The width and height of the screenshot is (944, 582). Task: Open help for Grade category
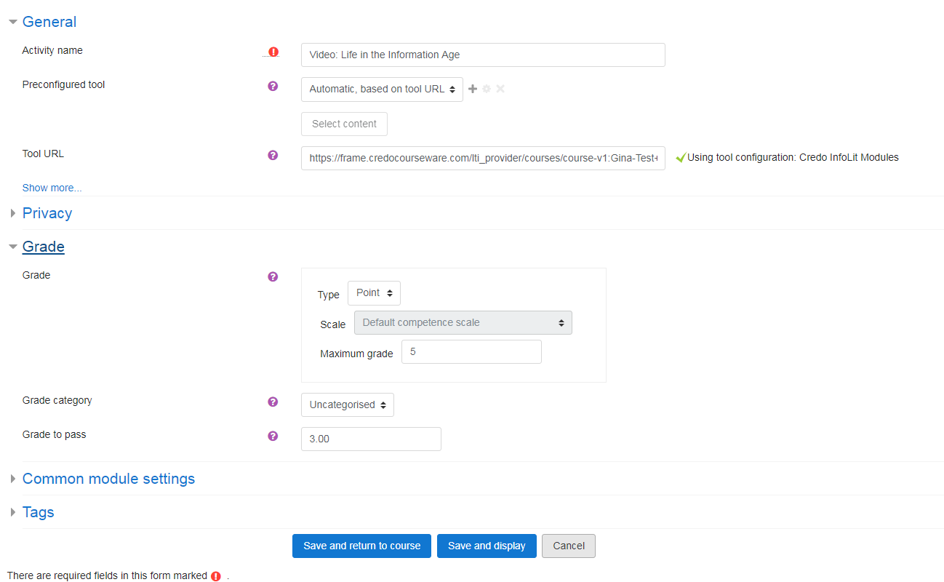273,402
